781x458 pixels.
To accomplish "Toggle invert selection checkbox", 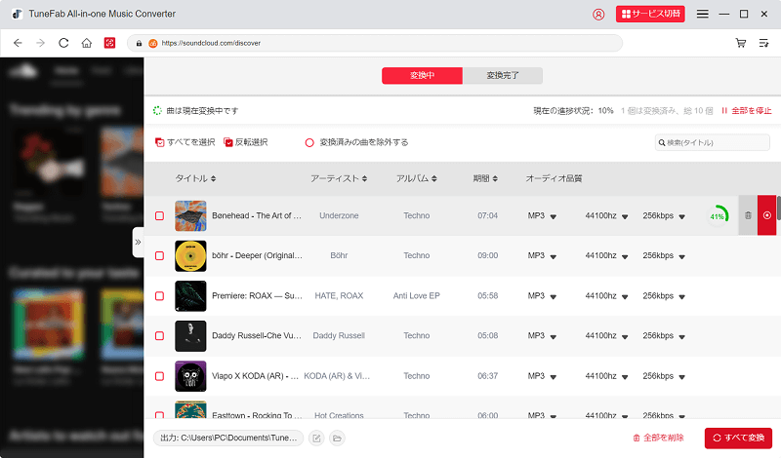I will tap(228, 142).
